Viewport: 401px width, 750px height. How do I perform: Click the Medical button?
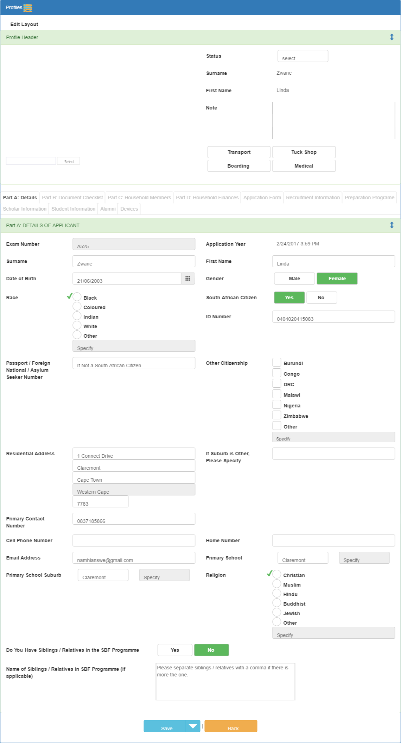[304, 166]
